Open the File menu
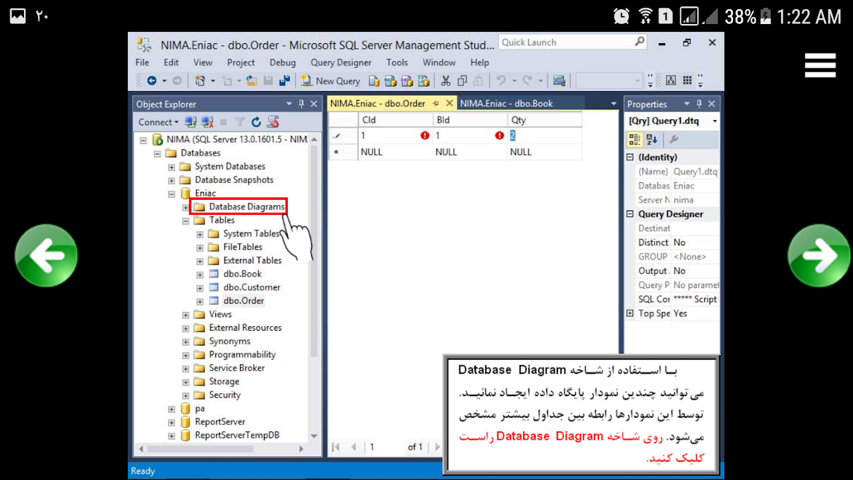Screen dimensions: 853x480 tap(142, 62)
